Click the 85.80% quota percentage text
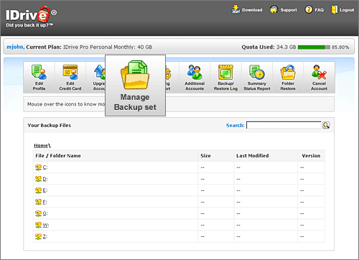This screenshot has width=359, height=260. pyautogui.click(x=340, y=47)
